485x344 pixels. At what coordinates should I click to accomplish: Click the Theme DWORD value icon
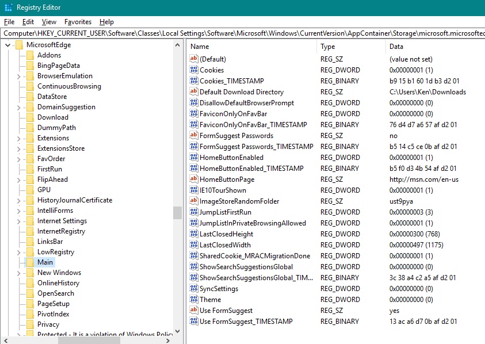pyautogui.click(x=194, y=299)
